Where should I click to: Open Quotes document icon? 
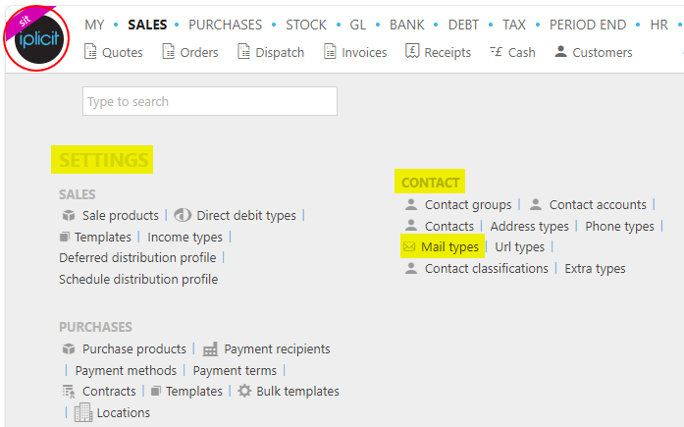point(90,51)
